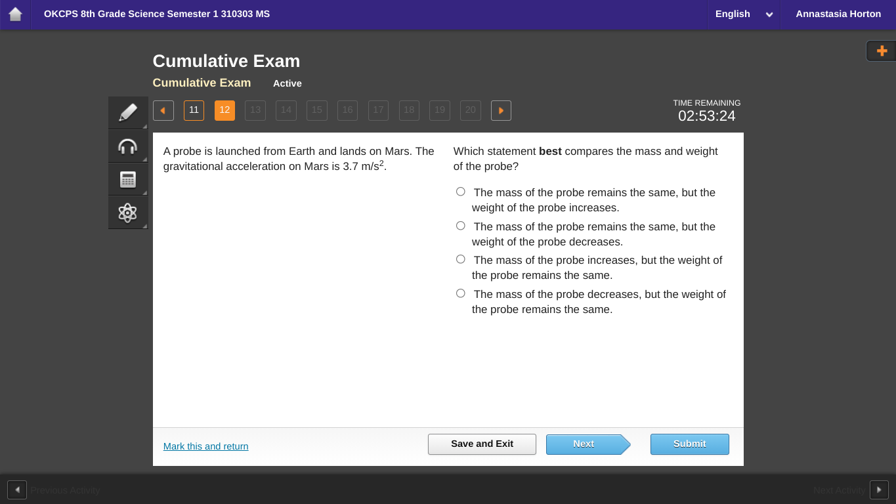Viewport: 896px width, 504px height.
Task: Click the Previous Activity arrow icon
Action: [x=17, y=490]
